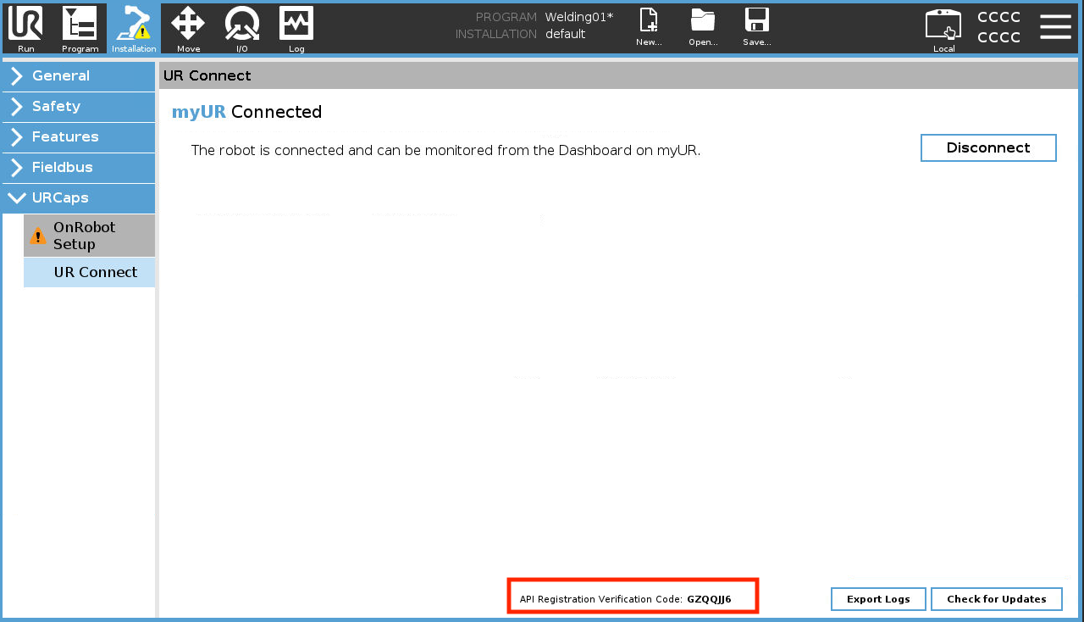Expand the Fieldbus section
Screen dimensions: 1084x622
tap(79, 168)
